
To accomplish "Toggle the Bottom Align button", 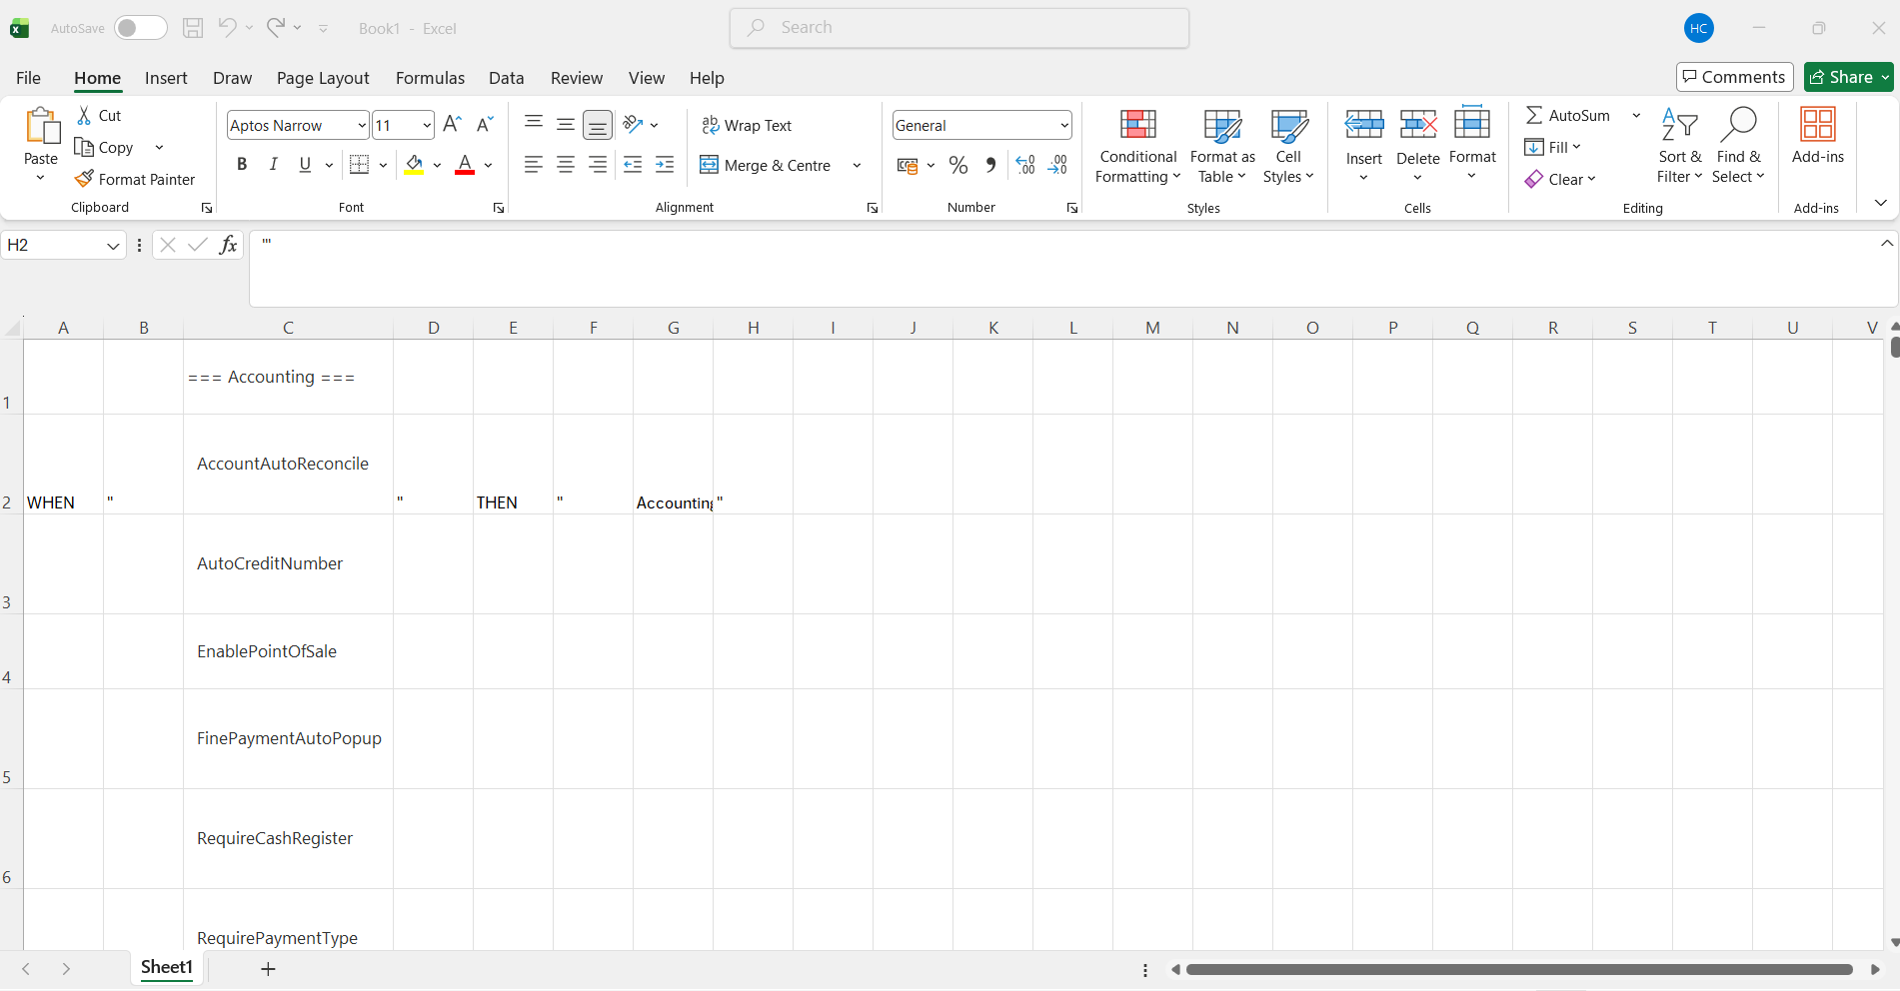I will tap(598, 125).
